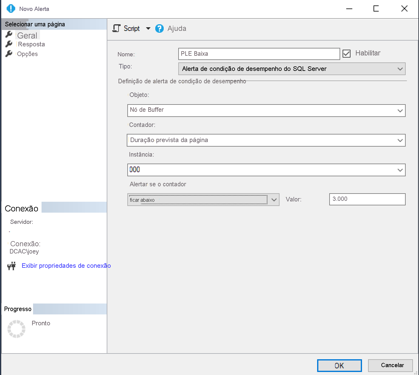Image resolution: width=419 pixels, height=375 pixels.
Task: Click the wrench icon beside Resposta
Action: (9, 44)
